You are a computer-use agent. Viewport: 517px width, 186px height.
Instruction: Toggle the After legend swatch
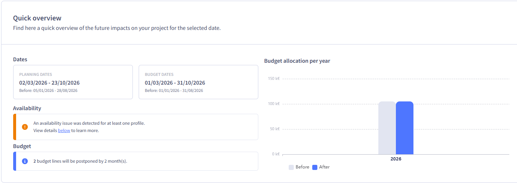pos(315,167)
